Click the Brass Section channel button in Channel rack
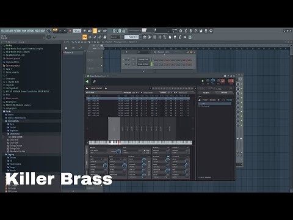 click(x=143, y=64)
